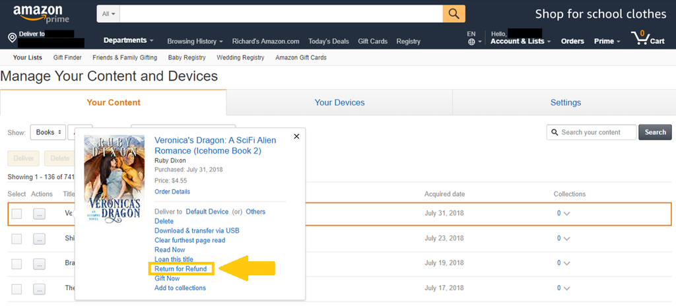The image size is (676, 308).
Task: Click Add to collections
Action: coord(180,288)
